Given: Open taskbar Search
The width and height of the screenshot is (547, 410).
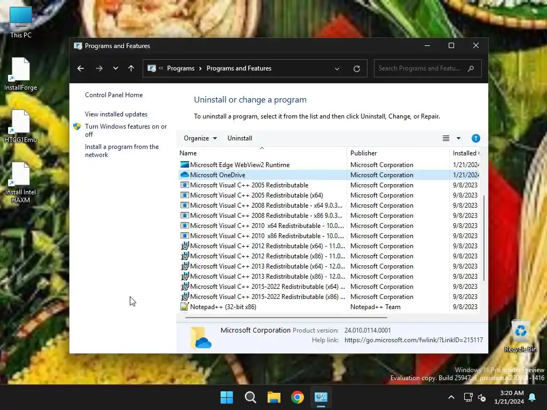Looking at the screenshot, I should (251, 397).
